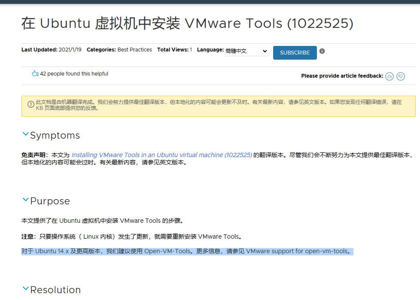420x300 pixels.
Task: Click the warning icon in yellow banner
Action: tap(31, 104)
